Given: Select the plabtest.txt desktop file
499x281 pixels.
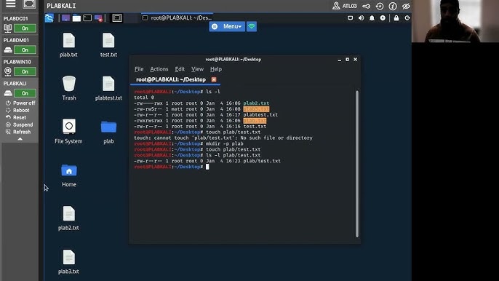Looking at the screenshot, I should pyautogui.click(x=108, y=88).
